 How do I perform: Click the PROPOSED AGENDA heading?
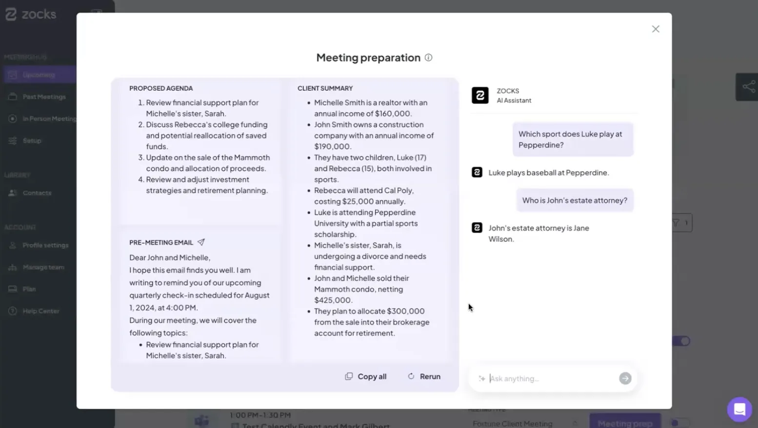point(161,88)
